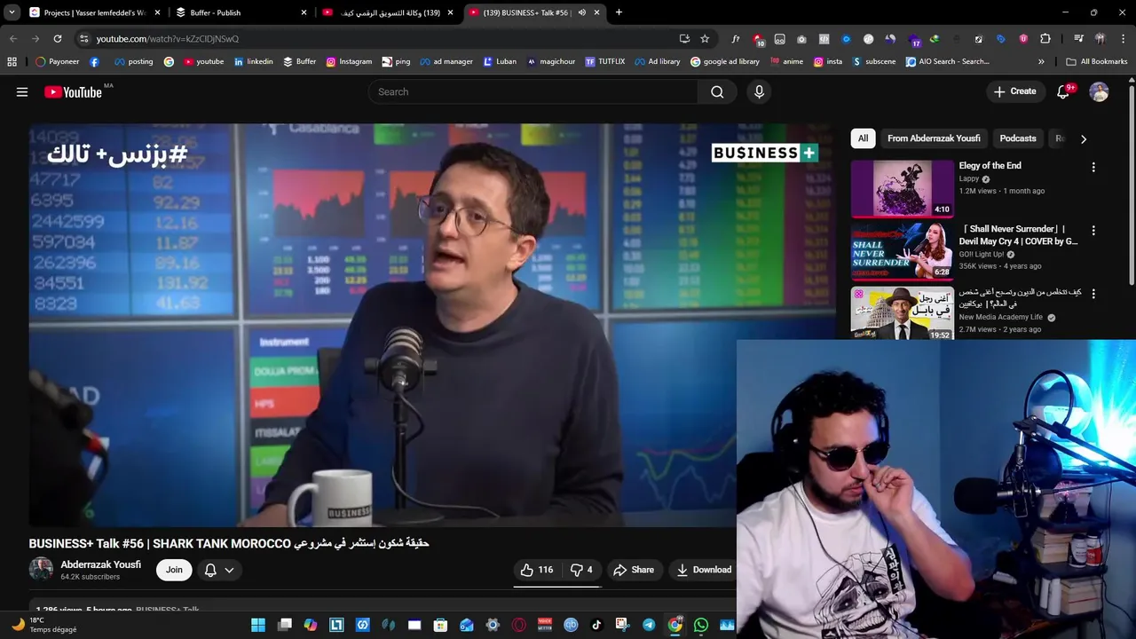This screenshot has height=639, width=1136.
Task: Open the tab search dropdown
Action: pos(12,12)
